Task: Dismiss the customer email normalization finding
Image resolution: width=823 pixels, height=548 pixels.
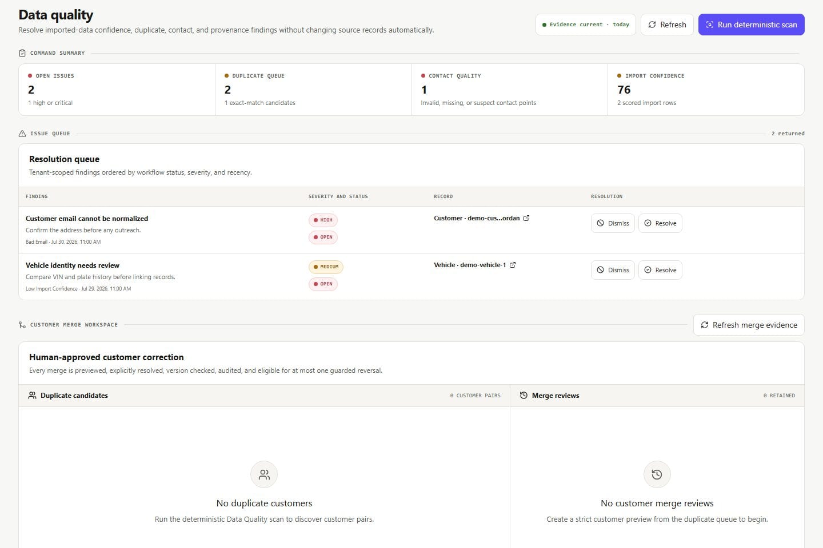Action: tap(613, 223)
